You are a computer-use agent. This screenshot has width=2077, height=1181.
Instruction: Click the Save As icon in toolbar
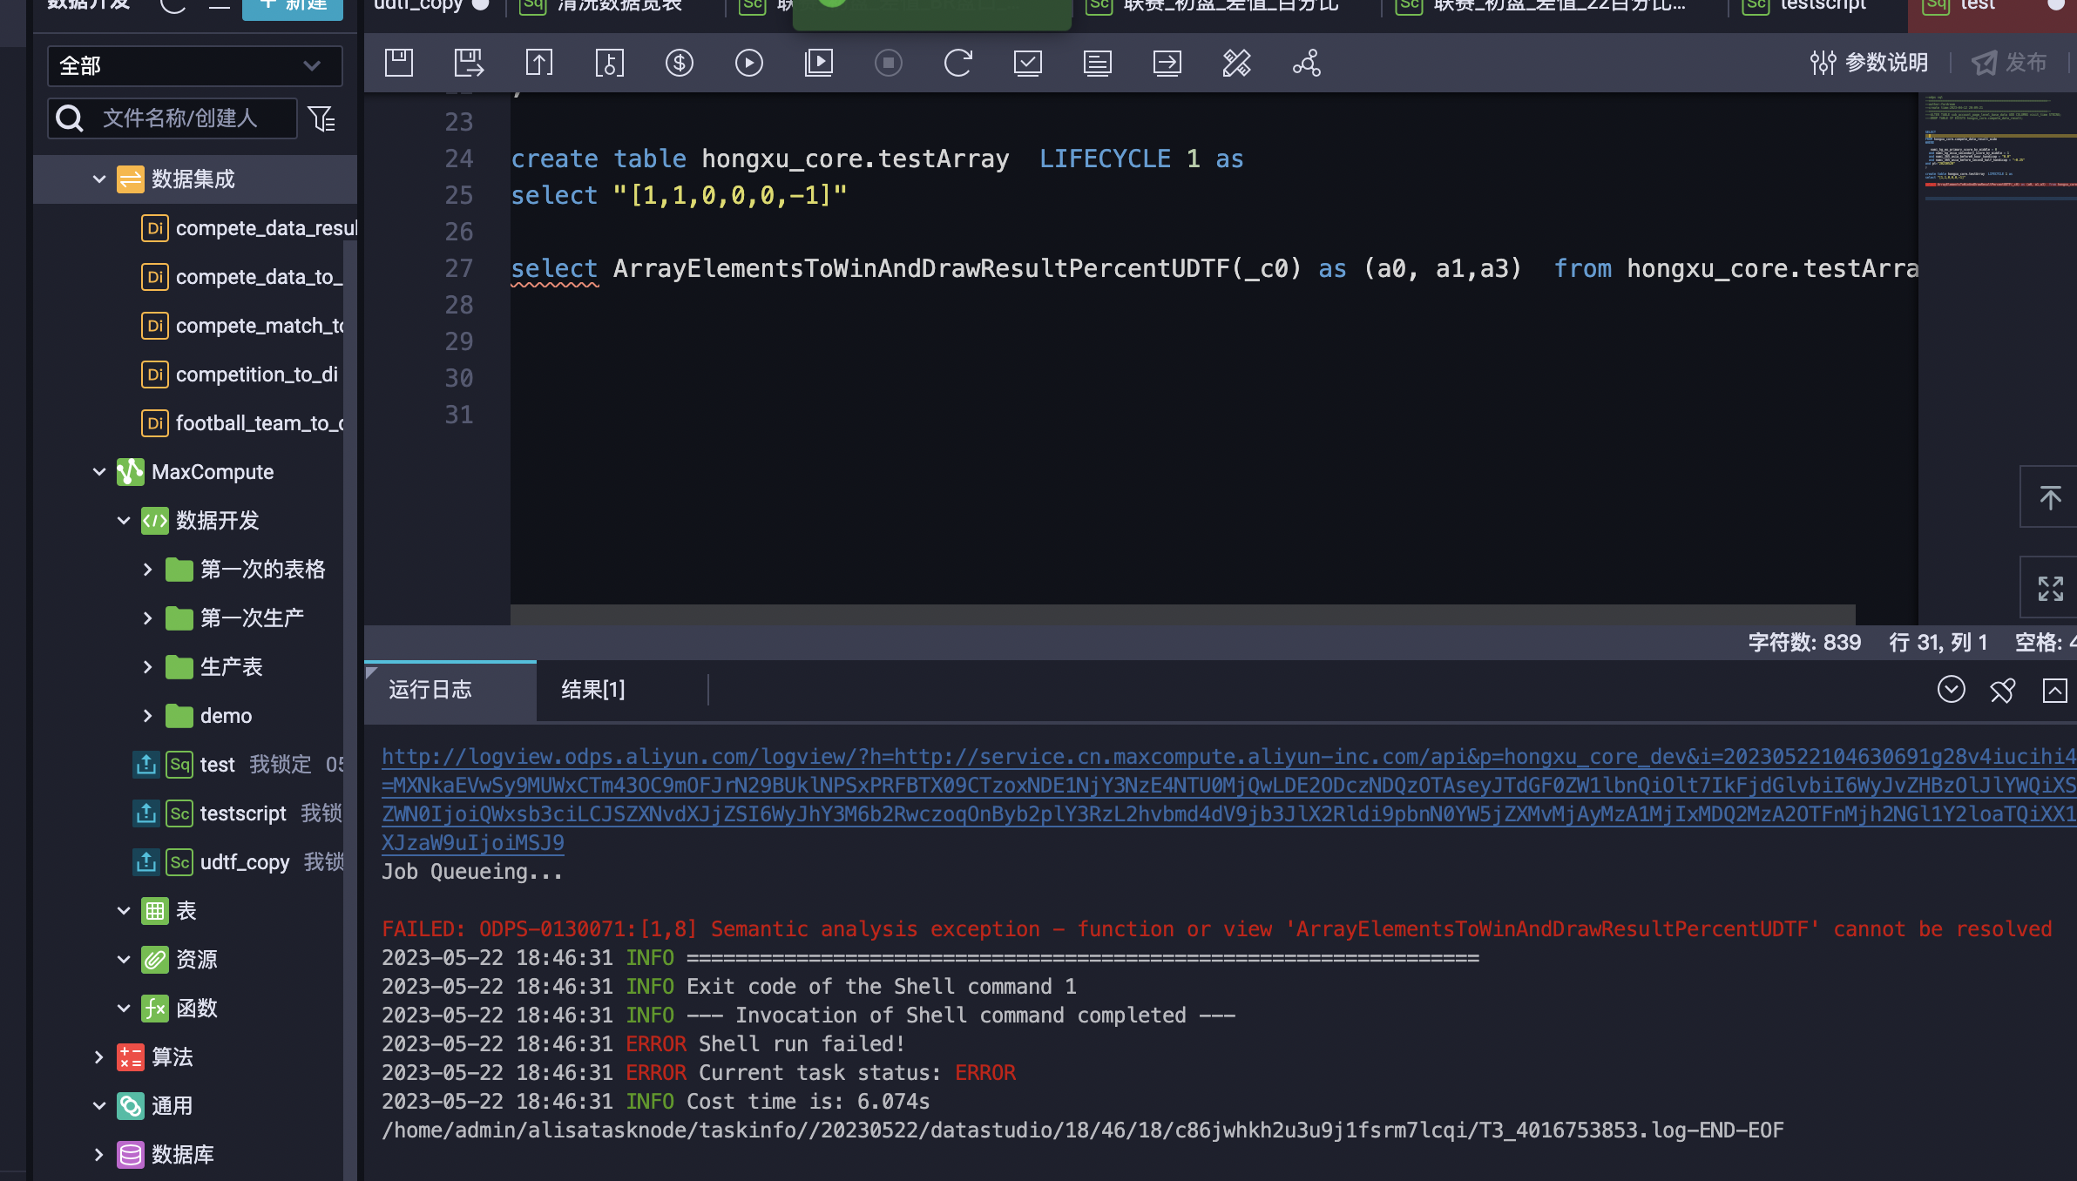click(469, 63)
